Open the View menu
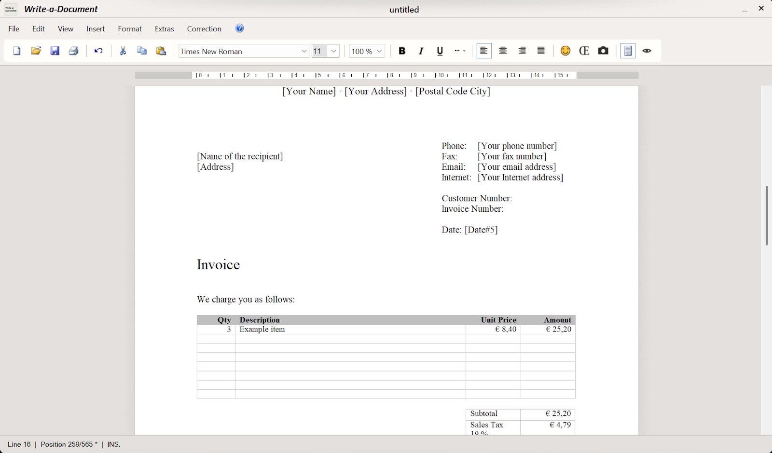Image resolution: width=772 pixels, height=453 pixels. tap(66, 29)
